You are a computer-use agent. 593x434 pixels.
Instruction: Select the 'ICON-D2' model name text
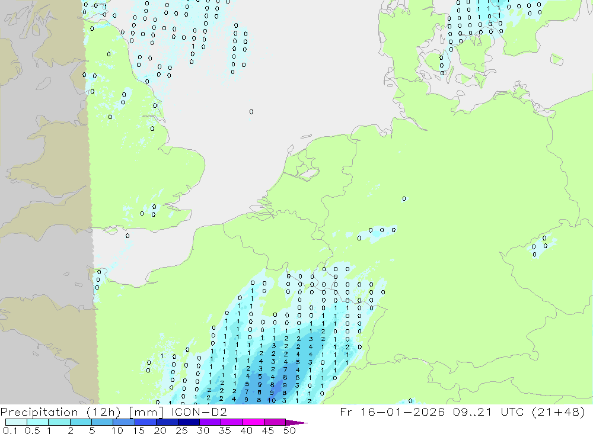click(x=199, y=412)
